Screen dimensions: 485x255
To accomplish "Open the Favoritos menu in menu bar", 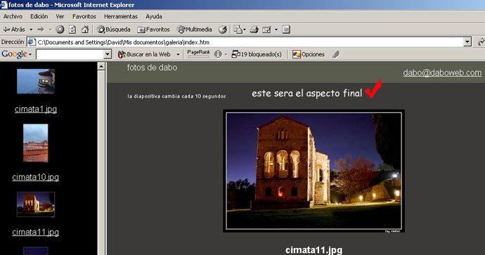I will click(84, 16).
